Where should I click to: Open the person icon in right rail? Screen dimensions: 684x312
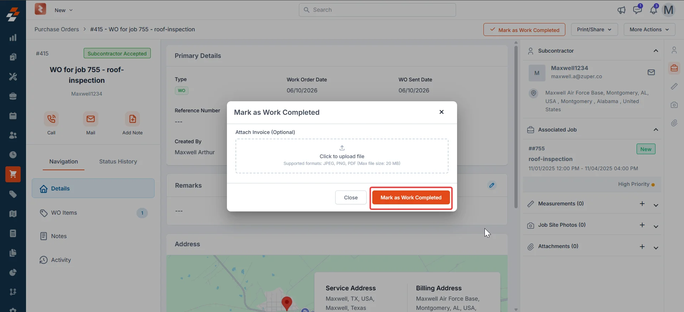pos(674,50)
